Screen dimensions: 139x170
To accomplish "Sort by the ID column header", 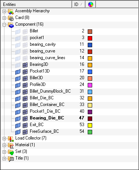I will (x=79, y=4).
